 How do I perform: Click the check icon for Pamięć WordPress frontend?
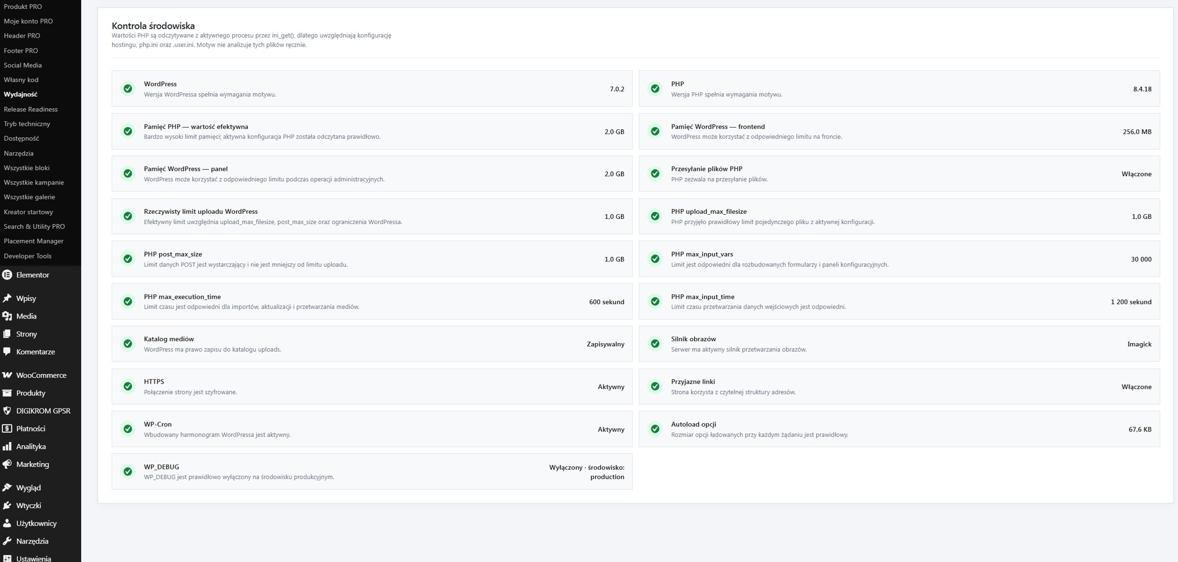pos(655,131)
